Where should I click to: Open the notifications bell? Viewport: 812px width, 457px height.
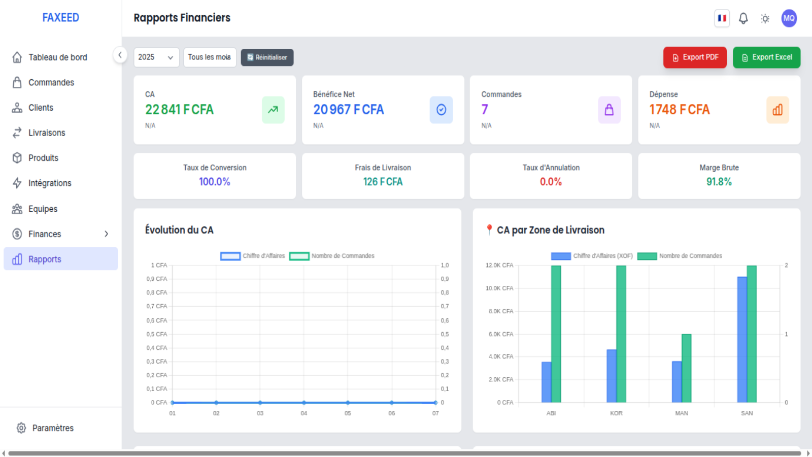tap(743, 19)
